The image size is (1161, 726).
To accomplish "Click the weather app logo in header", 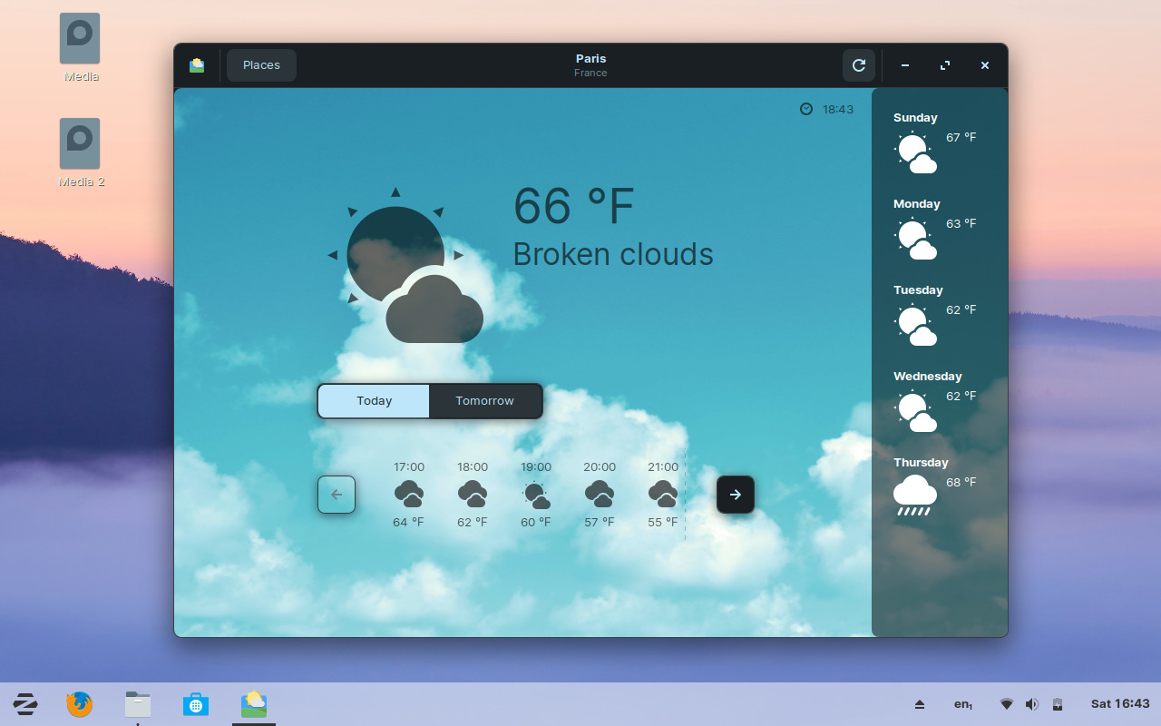I will pos(197,65).
